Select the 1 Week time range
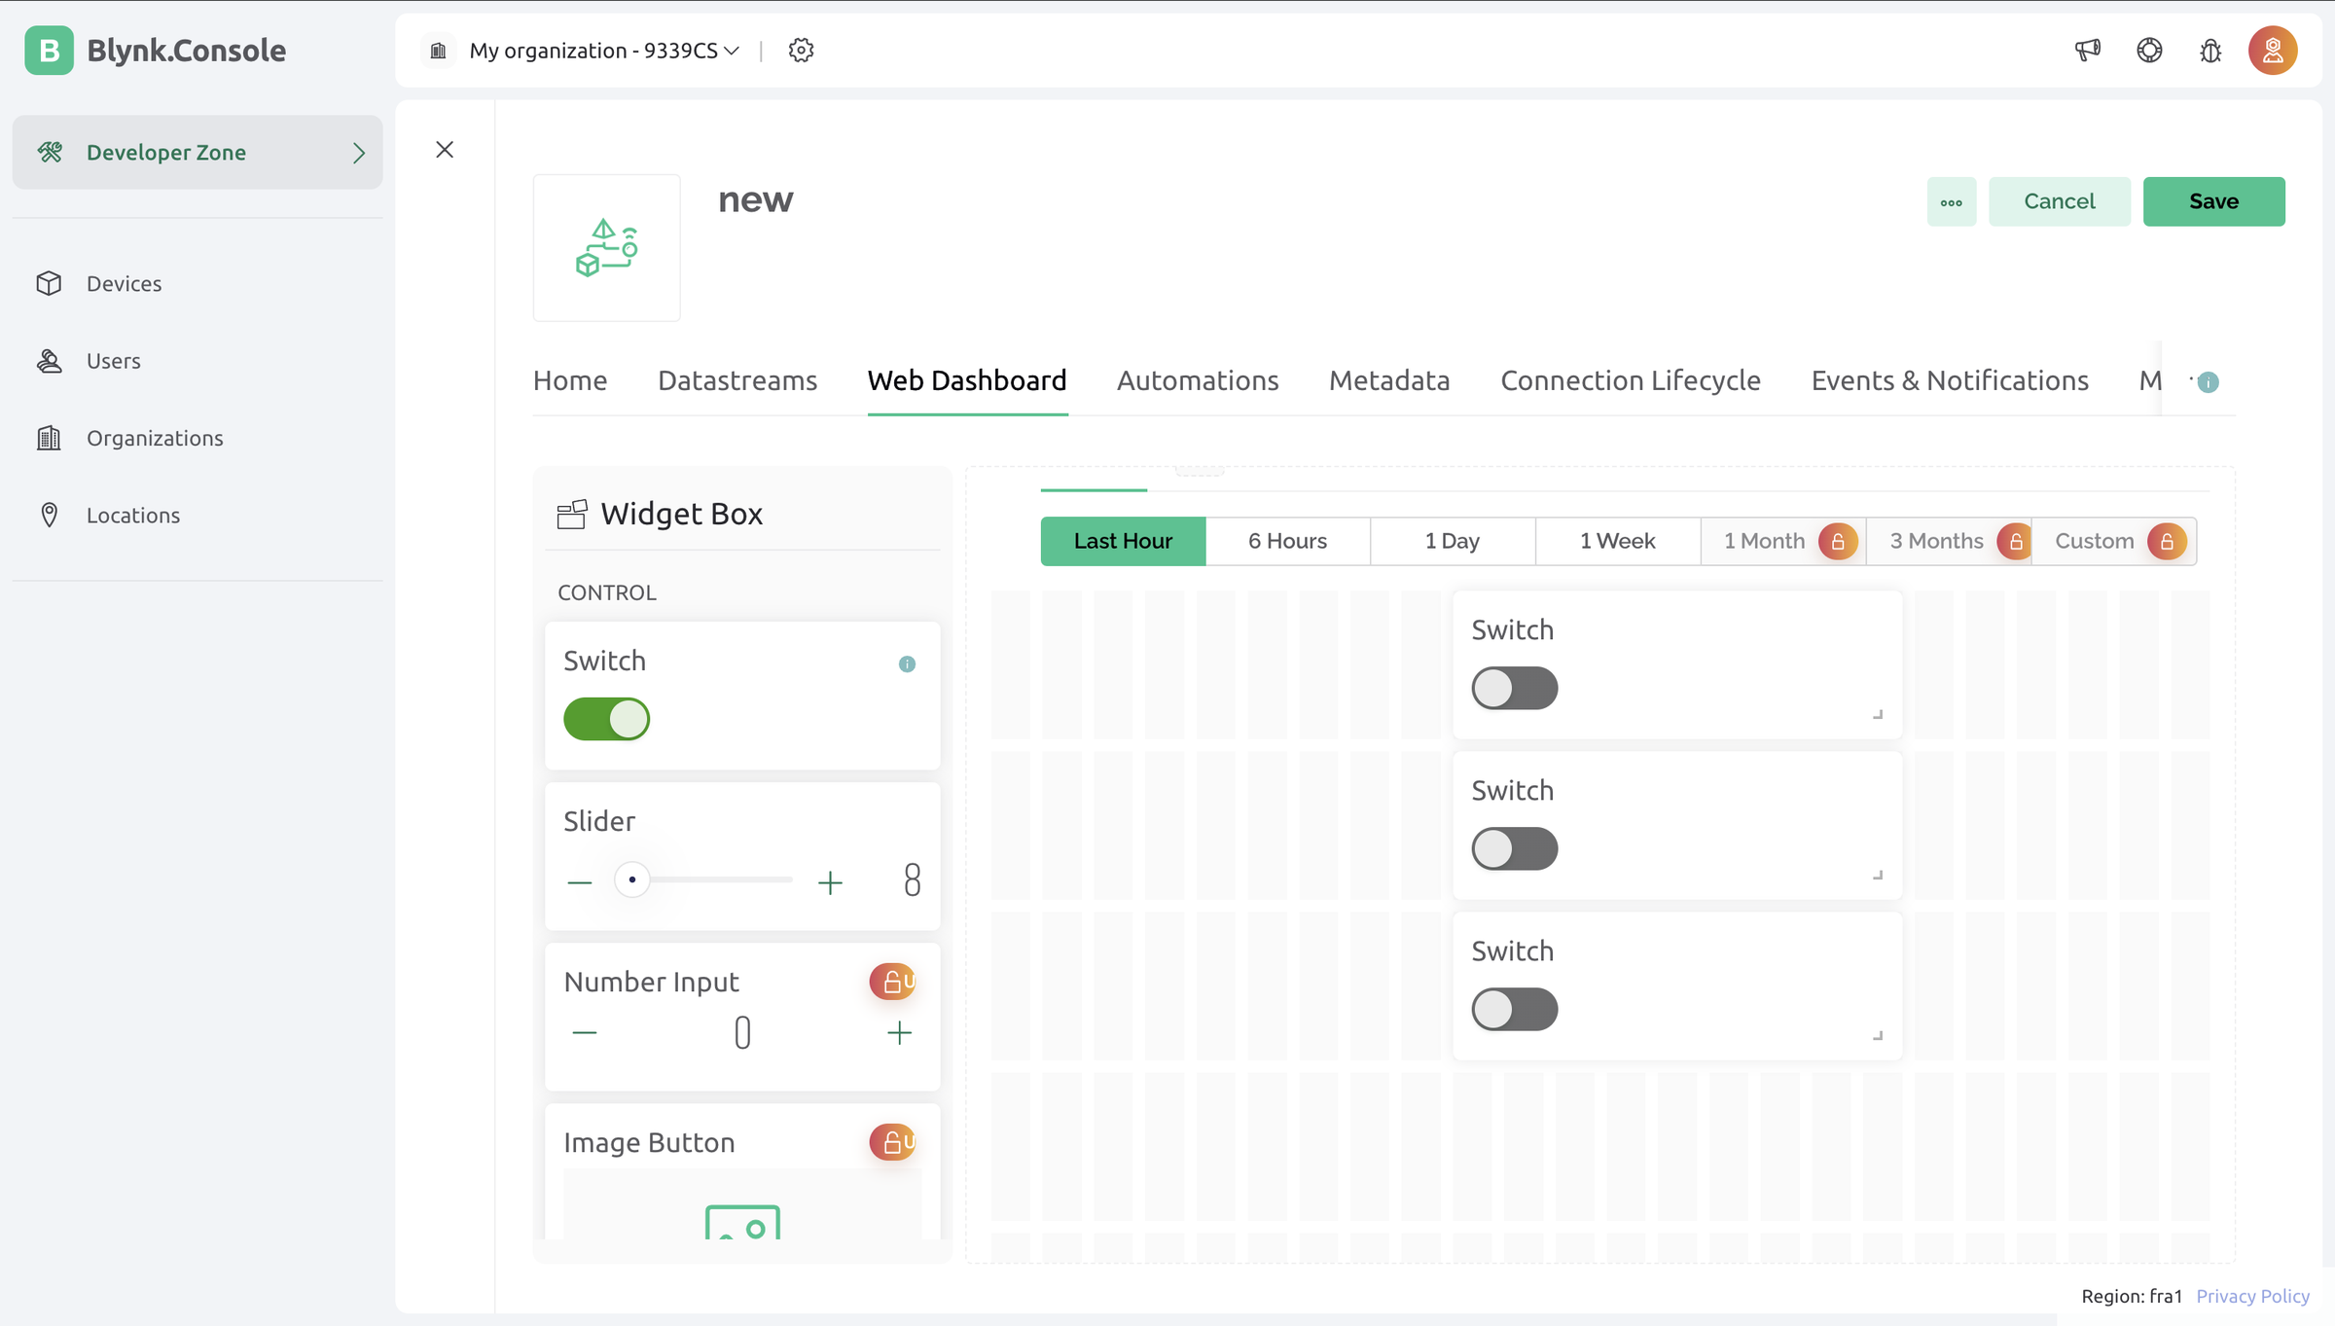The height and width of the screenshot is (1326, 2335). (1616, 540)
